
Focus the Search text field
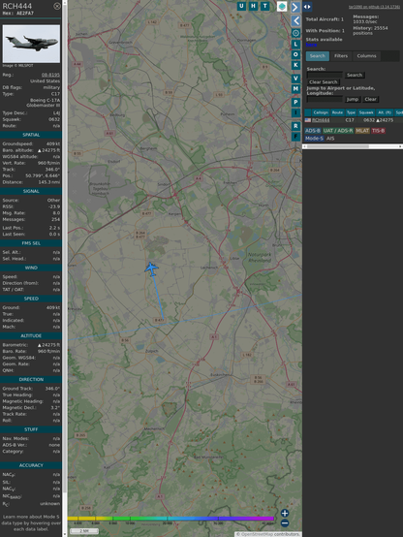[325, 75]
